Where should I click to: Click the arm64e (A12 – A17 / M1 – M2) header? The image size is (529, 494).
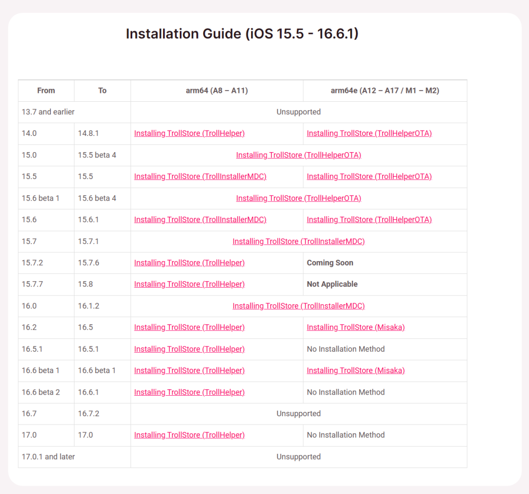[385, 90]
